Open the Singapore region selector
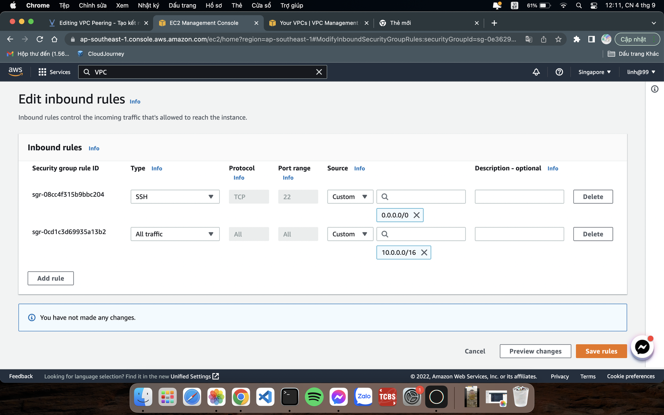The width and height of the screenshot is (664, 415). (x=594, y=72)
